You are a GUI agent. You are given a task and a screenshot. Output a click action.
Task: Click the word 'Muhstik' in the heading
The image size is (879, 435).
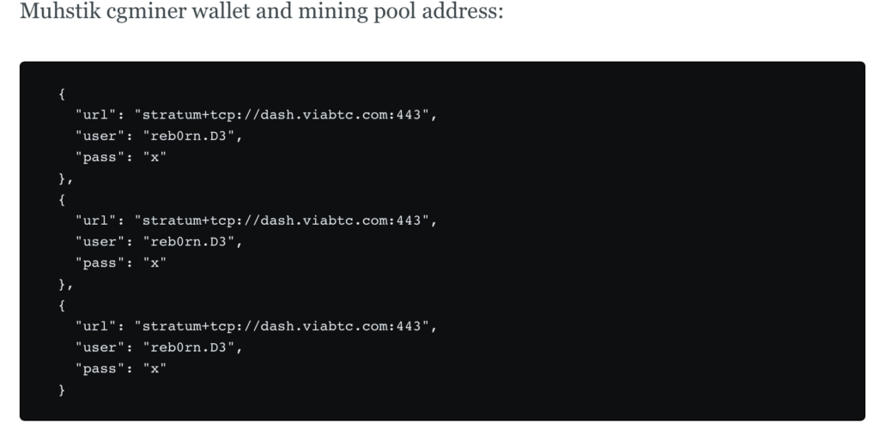pos(59,10)
